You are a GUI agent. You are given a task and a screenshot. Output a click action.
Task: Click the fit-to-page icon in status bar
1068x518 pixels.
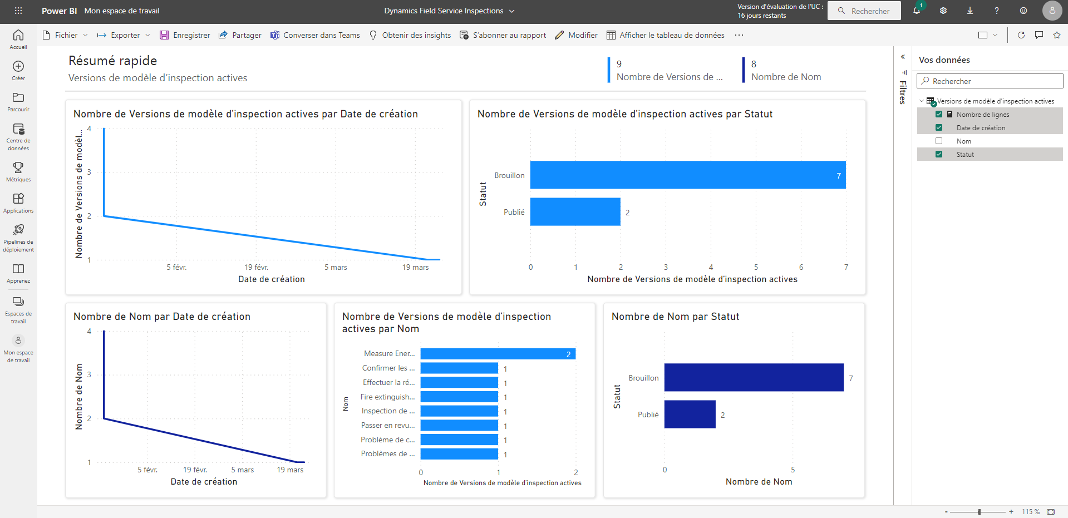1051,512
